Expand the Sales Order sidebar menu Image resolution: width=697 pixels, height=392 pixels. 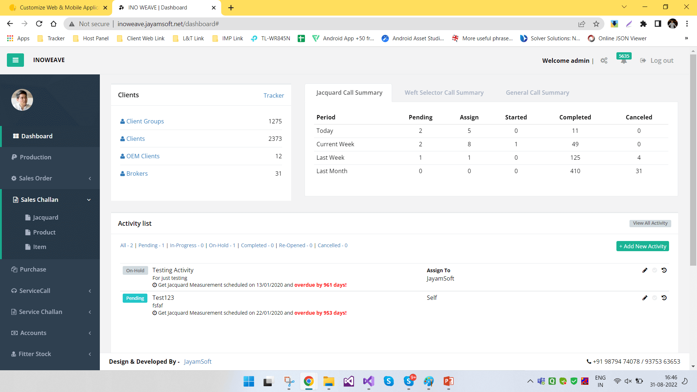[x=50, y=178]
